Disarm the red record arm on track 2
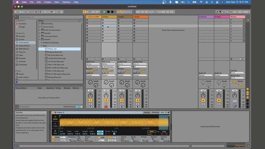This screenshot has width=265, height=149. tap(106, 107)
